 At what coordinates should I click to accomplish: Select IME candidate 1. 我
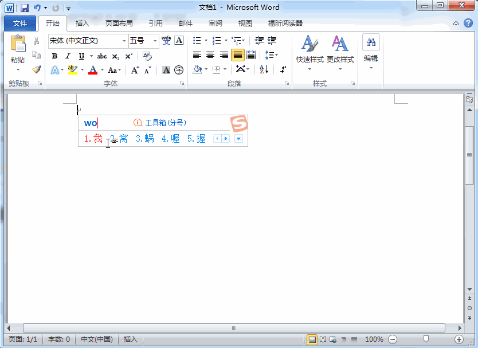[93, 139]
